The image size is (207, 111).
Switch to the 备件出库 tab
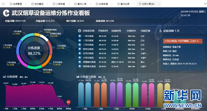(123, 4)
